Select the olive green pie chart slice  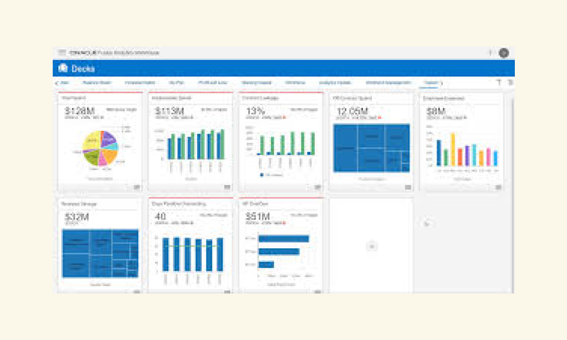(92, 158)
